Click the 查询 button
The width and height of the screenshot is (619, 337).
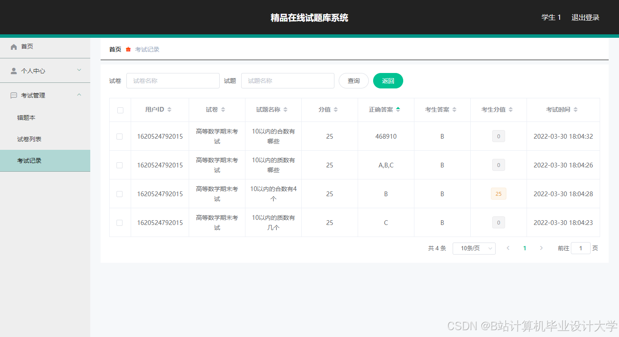tap(354, 81)
